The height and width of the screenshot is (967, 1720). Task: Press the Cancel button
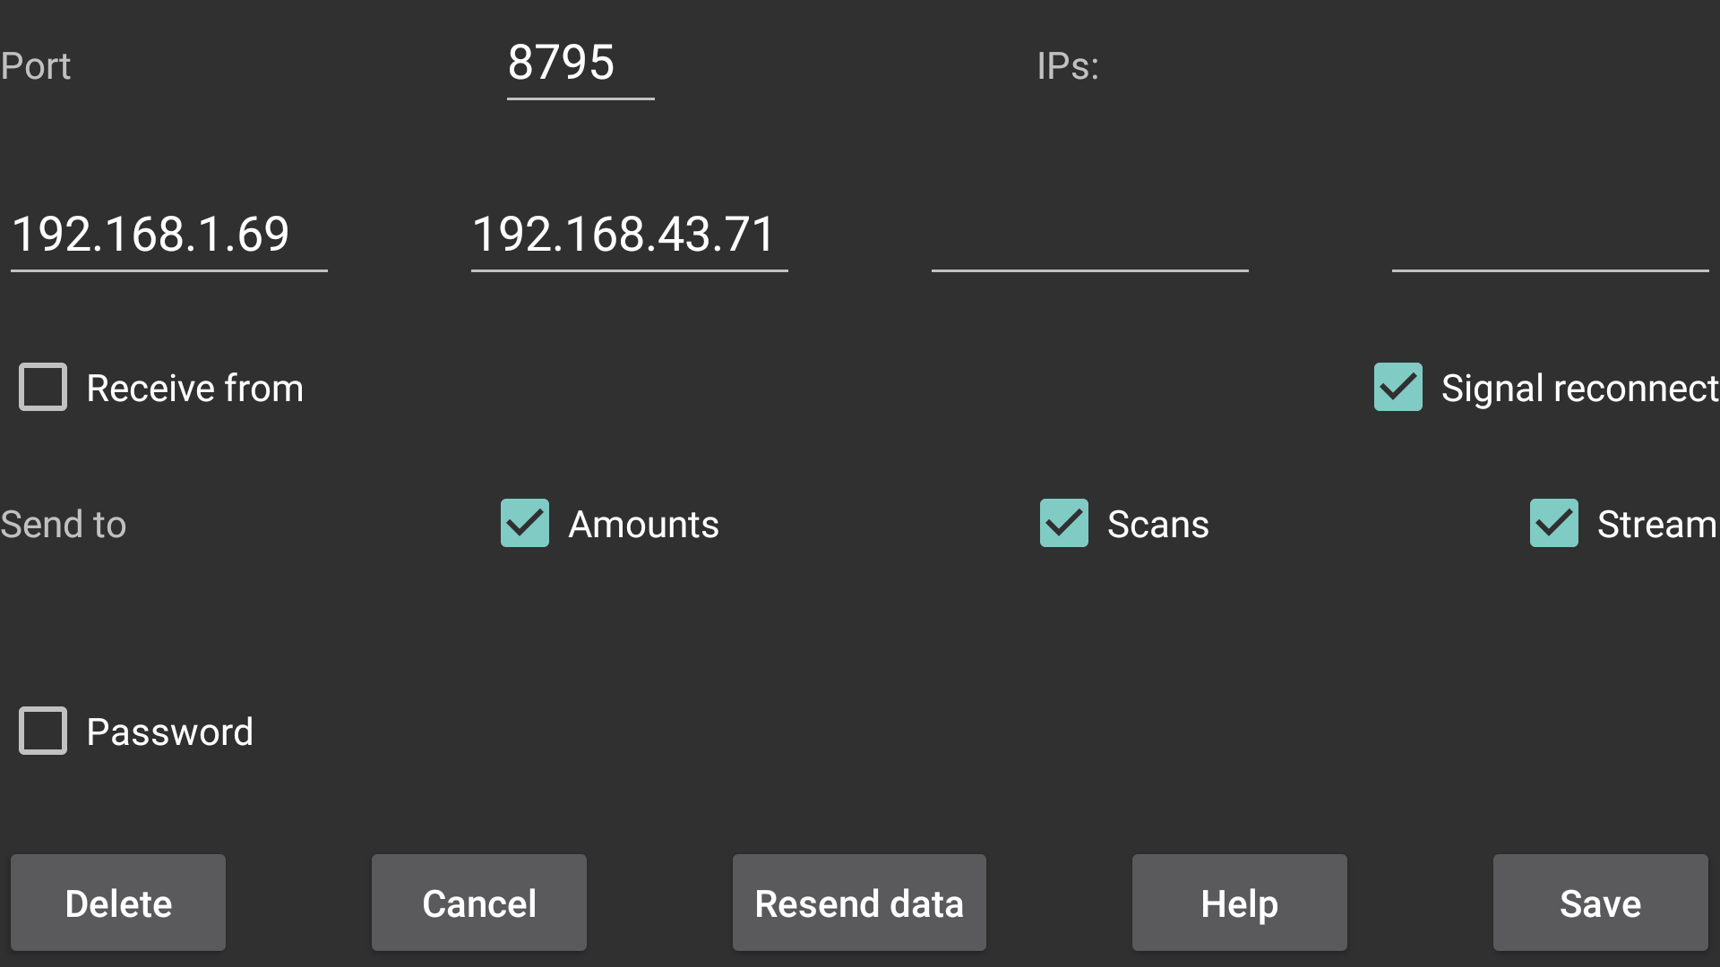coord(478,903)
